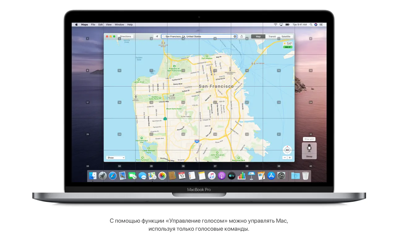Screen dimensions: 398x249
Task: Clear the search field with the X button
Action: [235, 37]
